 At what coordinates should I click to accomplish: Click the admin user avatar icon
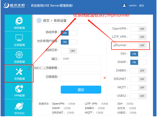click(x=124, y=6)
